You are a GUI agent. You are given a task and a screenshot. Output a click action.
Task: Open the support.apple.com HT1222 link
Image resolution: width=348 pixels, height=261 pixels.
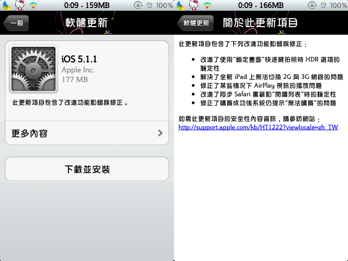[258, 127]
